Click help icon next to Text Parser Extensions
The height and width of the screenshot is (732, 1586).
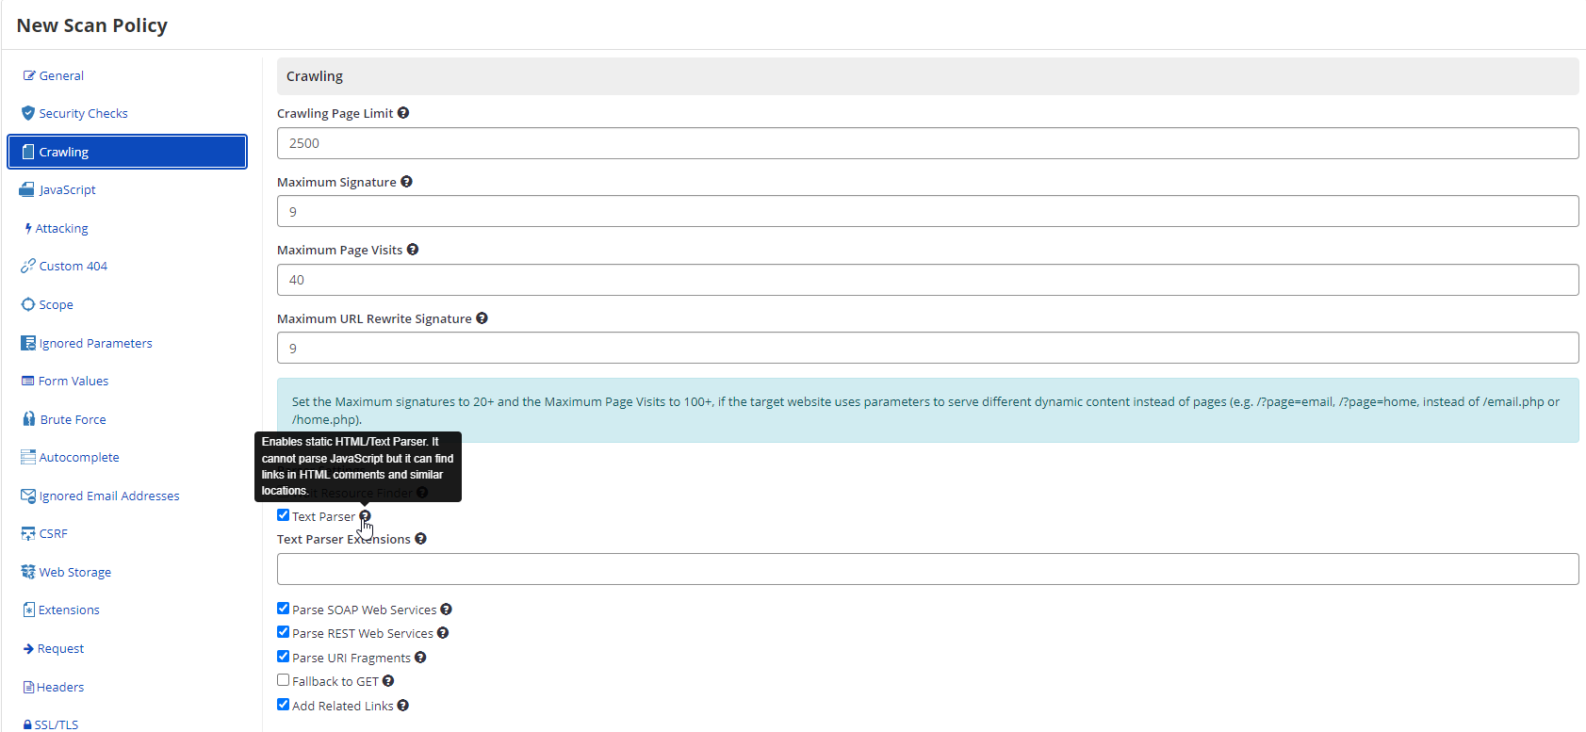point(420,539)
